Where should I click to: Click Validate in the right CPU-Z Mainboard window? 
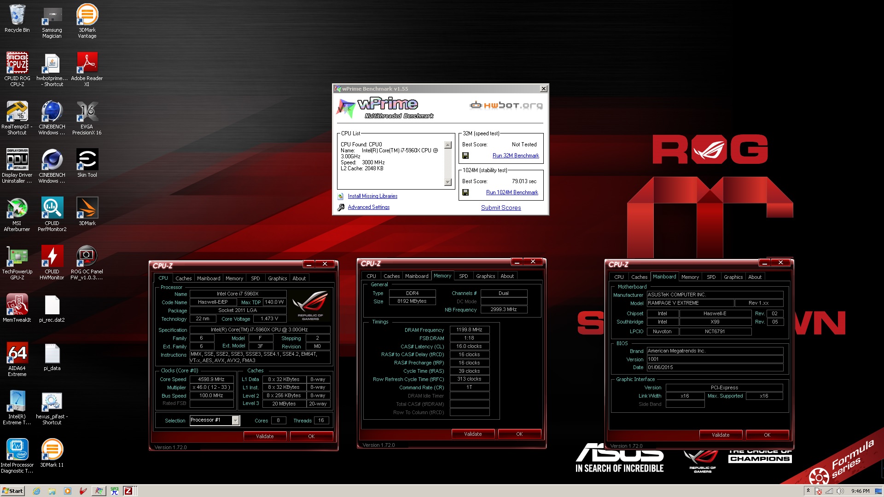[721, 435]
